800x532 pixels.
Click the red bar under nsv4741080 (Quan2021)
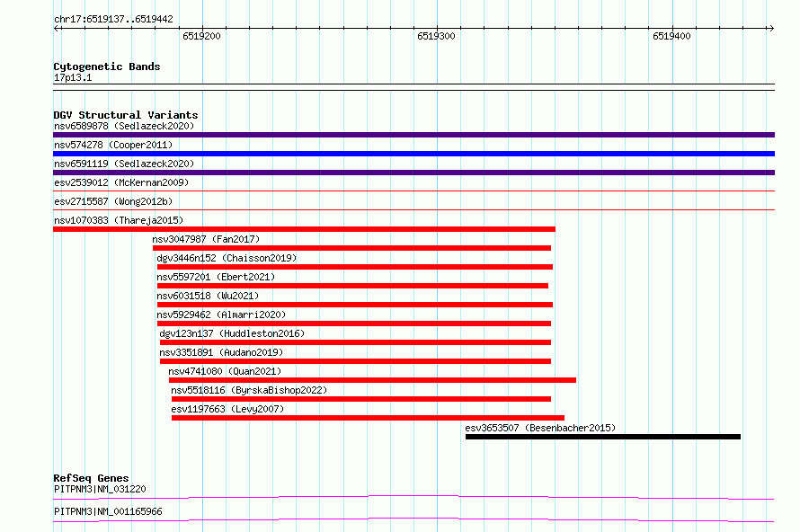372,380
